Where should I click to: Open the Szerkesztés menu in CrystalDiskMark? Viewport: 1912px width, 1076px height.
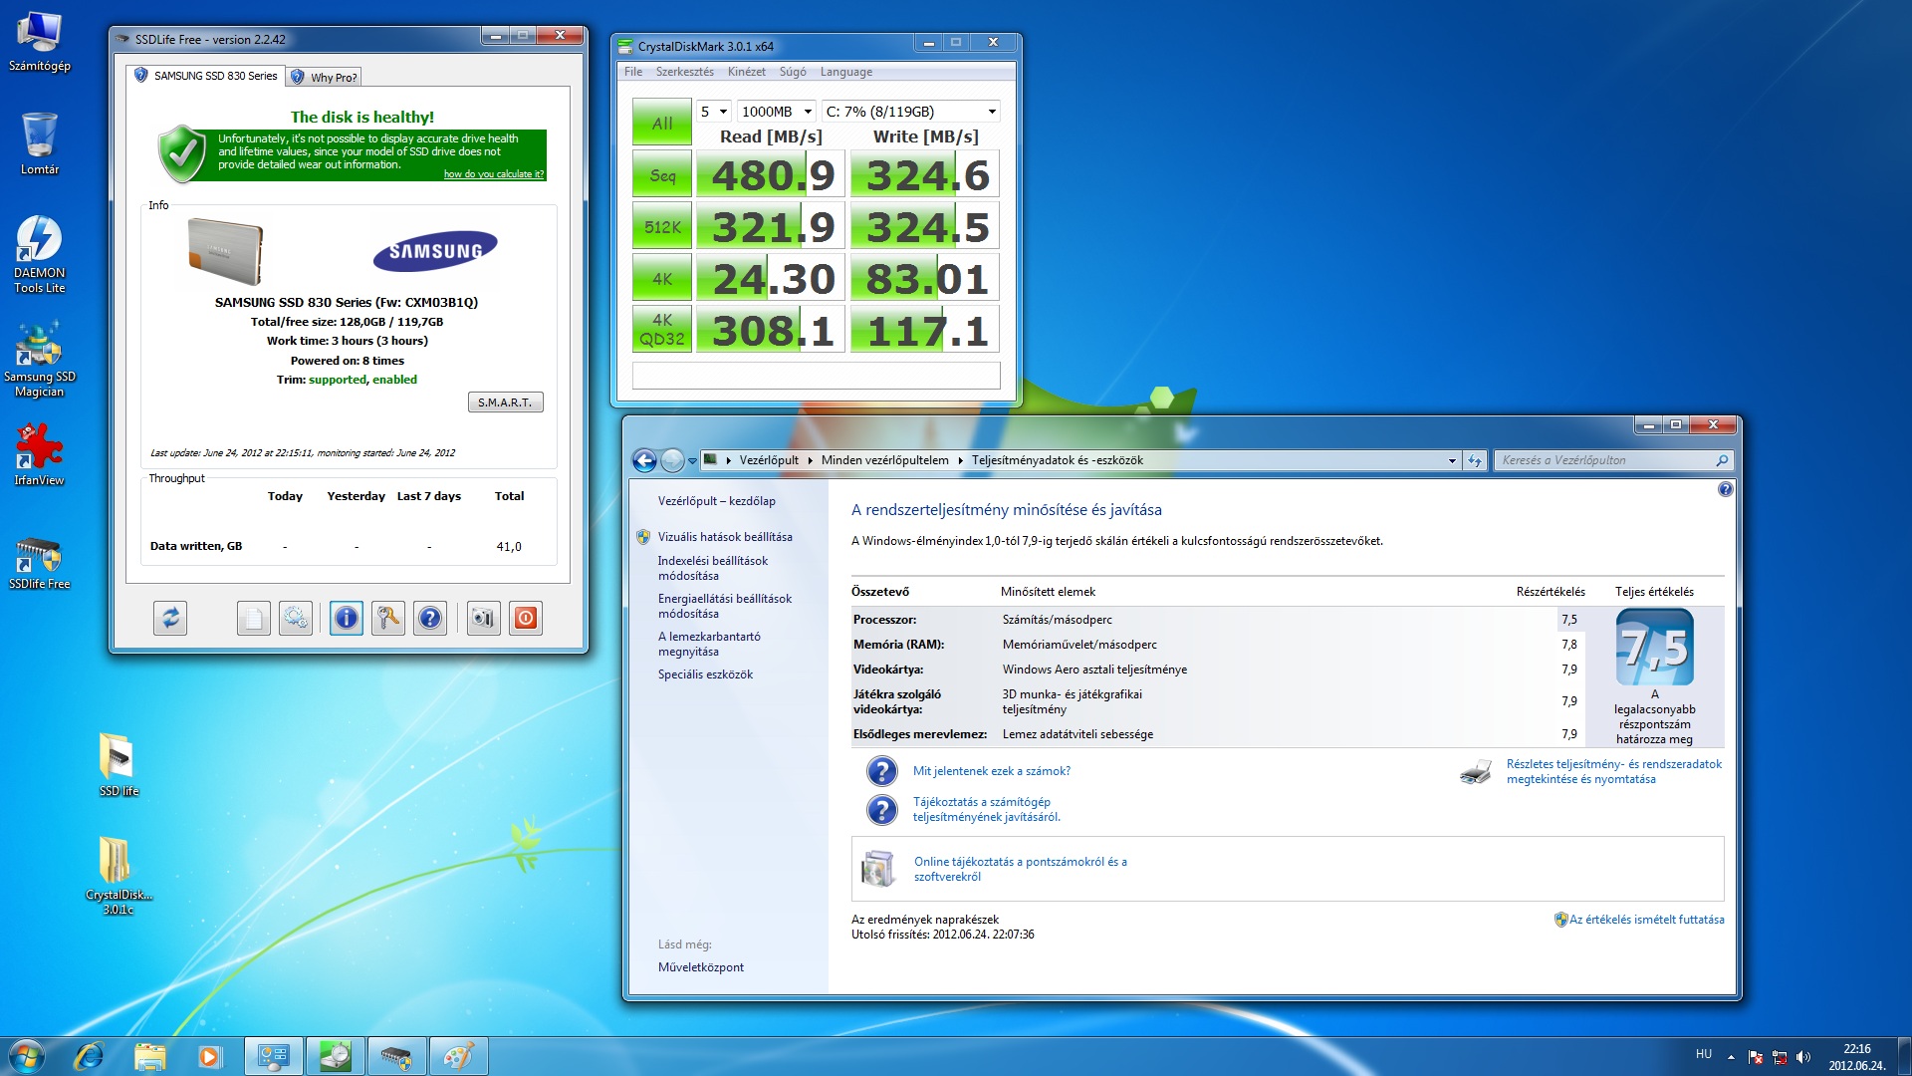(x=684, y=72)
